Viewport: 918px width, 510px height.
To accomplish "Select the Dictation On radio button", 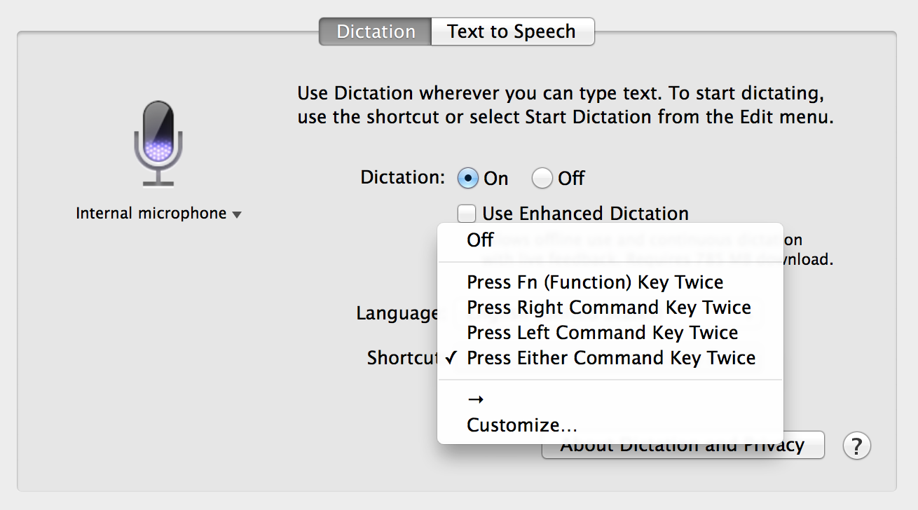I will click(x=467, y=179).
